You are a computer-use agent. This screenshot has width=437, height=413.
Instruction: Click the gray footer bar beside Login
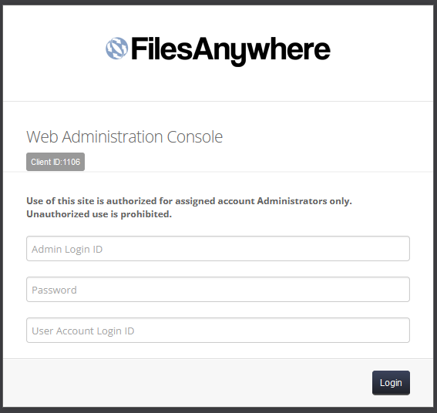point(187,383)
